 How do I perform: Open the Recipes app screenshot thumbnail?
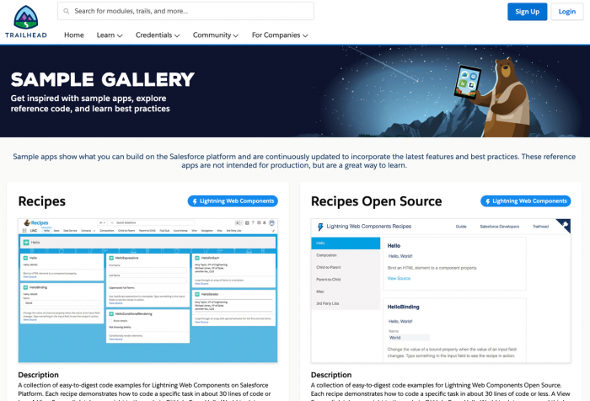[x=147, y=291]
